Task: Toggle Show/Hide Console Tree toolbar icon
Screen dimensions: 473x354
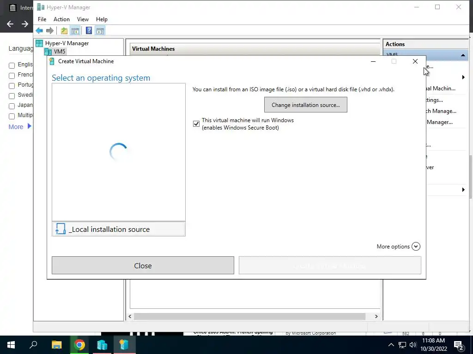Action: (x=75, y=30)
